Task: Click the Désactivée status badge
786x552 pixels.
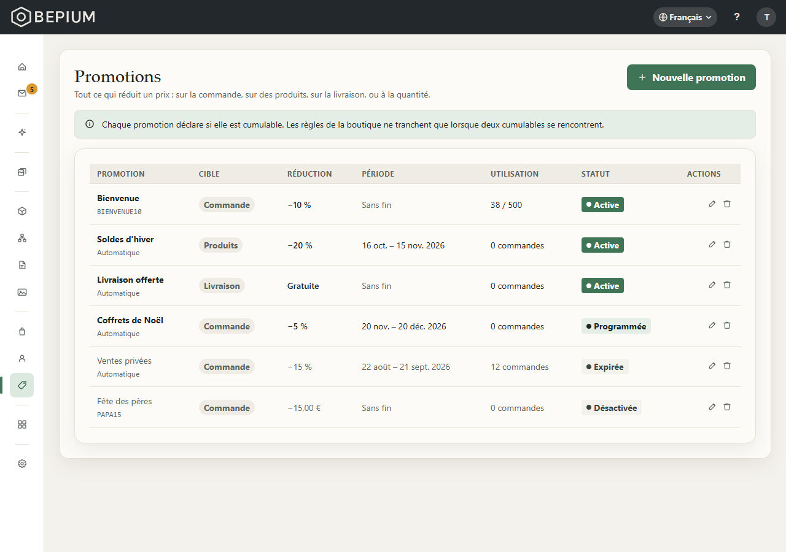Action: pos(612,408)
